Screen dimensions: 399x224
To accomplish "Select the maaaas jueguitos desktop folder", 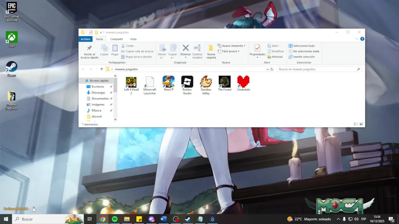I will (12, 100).
